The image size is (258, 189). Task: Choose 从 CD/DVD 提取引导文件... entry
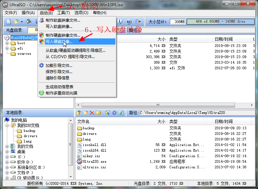77,57
